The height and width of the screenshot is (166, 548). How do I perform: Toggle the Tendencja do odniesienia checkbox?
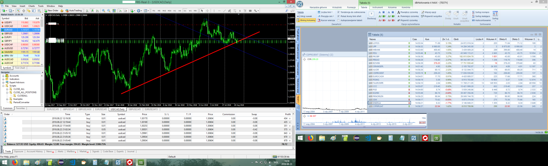[338, 12]
